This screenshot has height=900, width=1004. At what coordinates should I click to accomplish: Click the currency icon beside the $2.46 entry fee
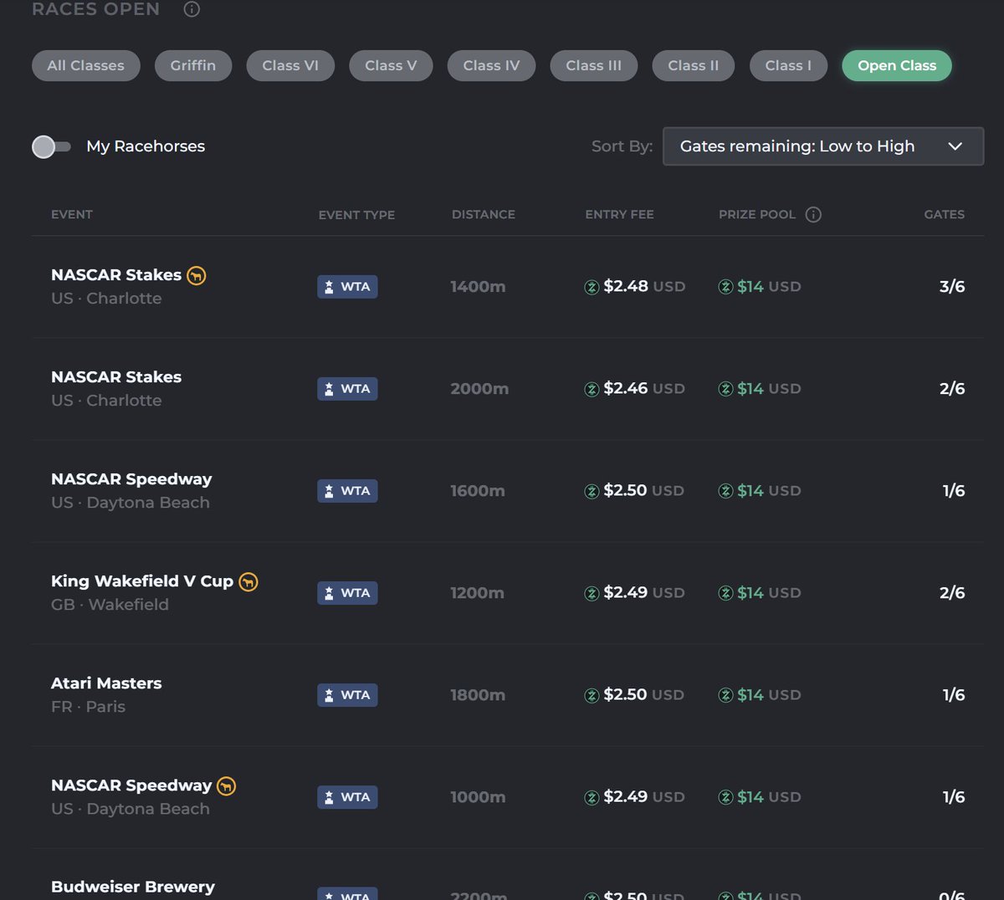592,389
